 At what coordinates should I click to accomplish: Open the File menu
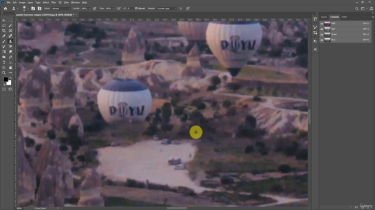(x=8, y=2)
